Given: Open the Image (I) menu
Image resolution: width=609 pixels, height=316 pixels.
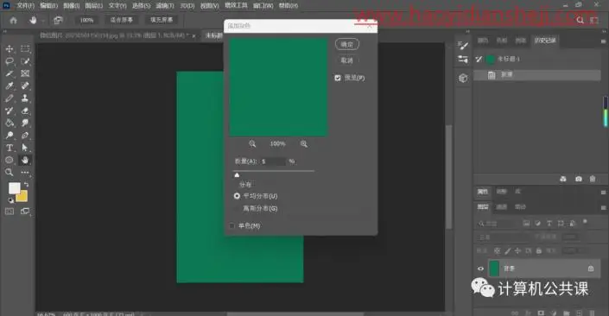Looking at the screenshot, I should tap(72, 6).
